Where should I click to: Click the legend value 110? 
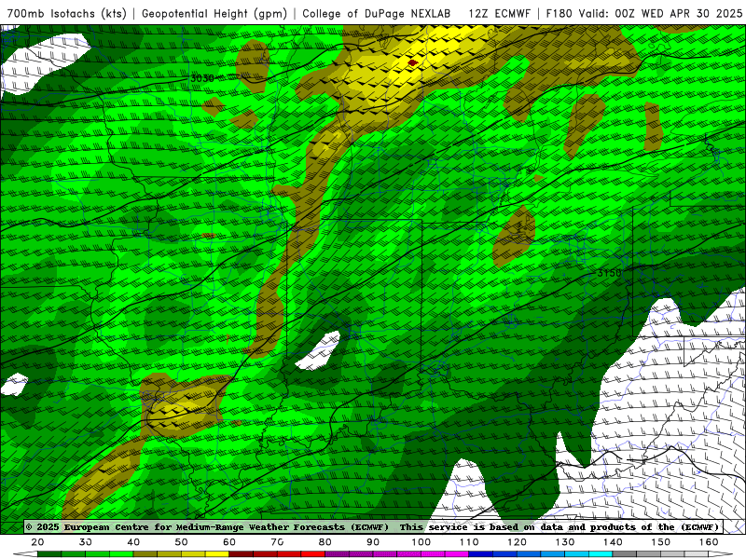coord(469,542)
